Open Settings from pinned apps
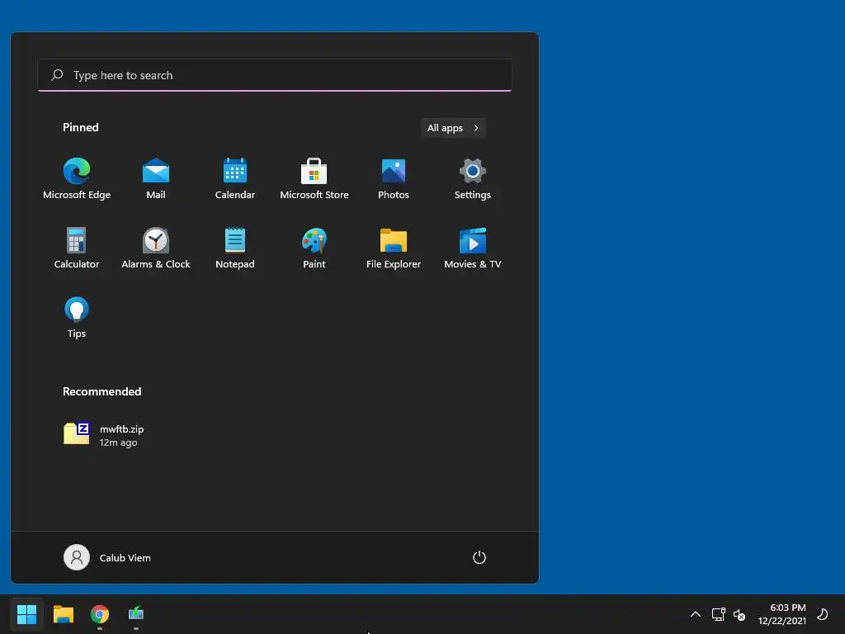845x634 pixels. 473,179
